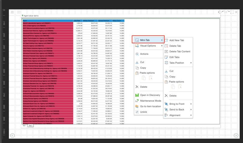Select the Advance Auto Parts Inc. Agency row
Viewport: 243px width, 143px height.
48,31
